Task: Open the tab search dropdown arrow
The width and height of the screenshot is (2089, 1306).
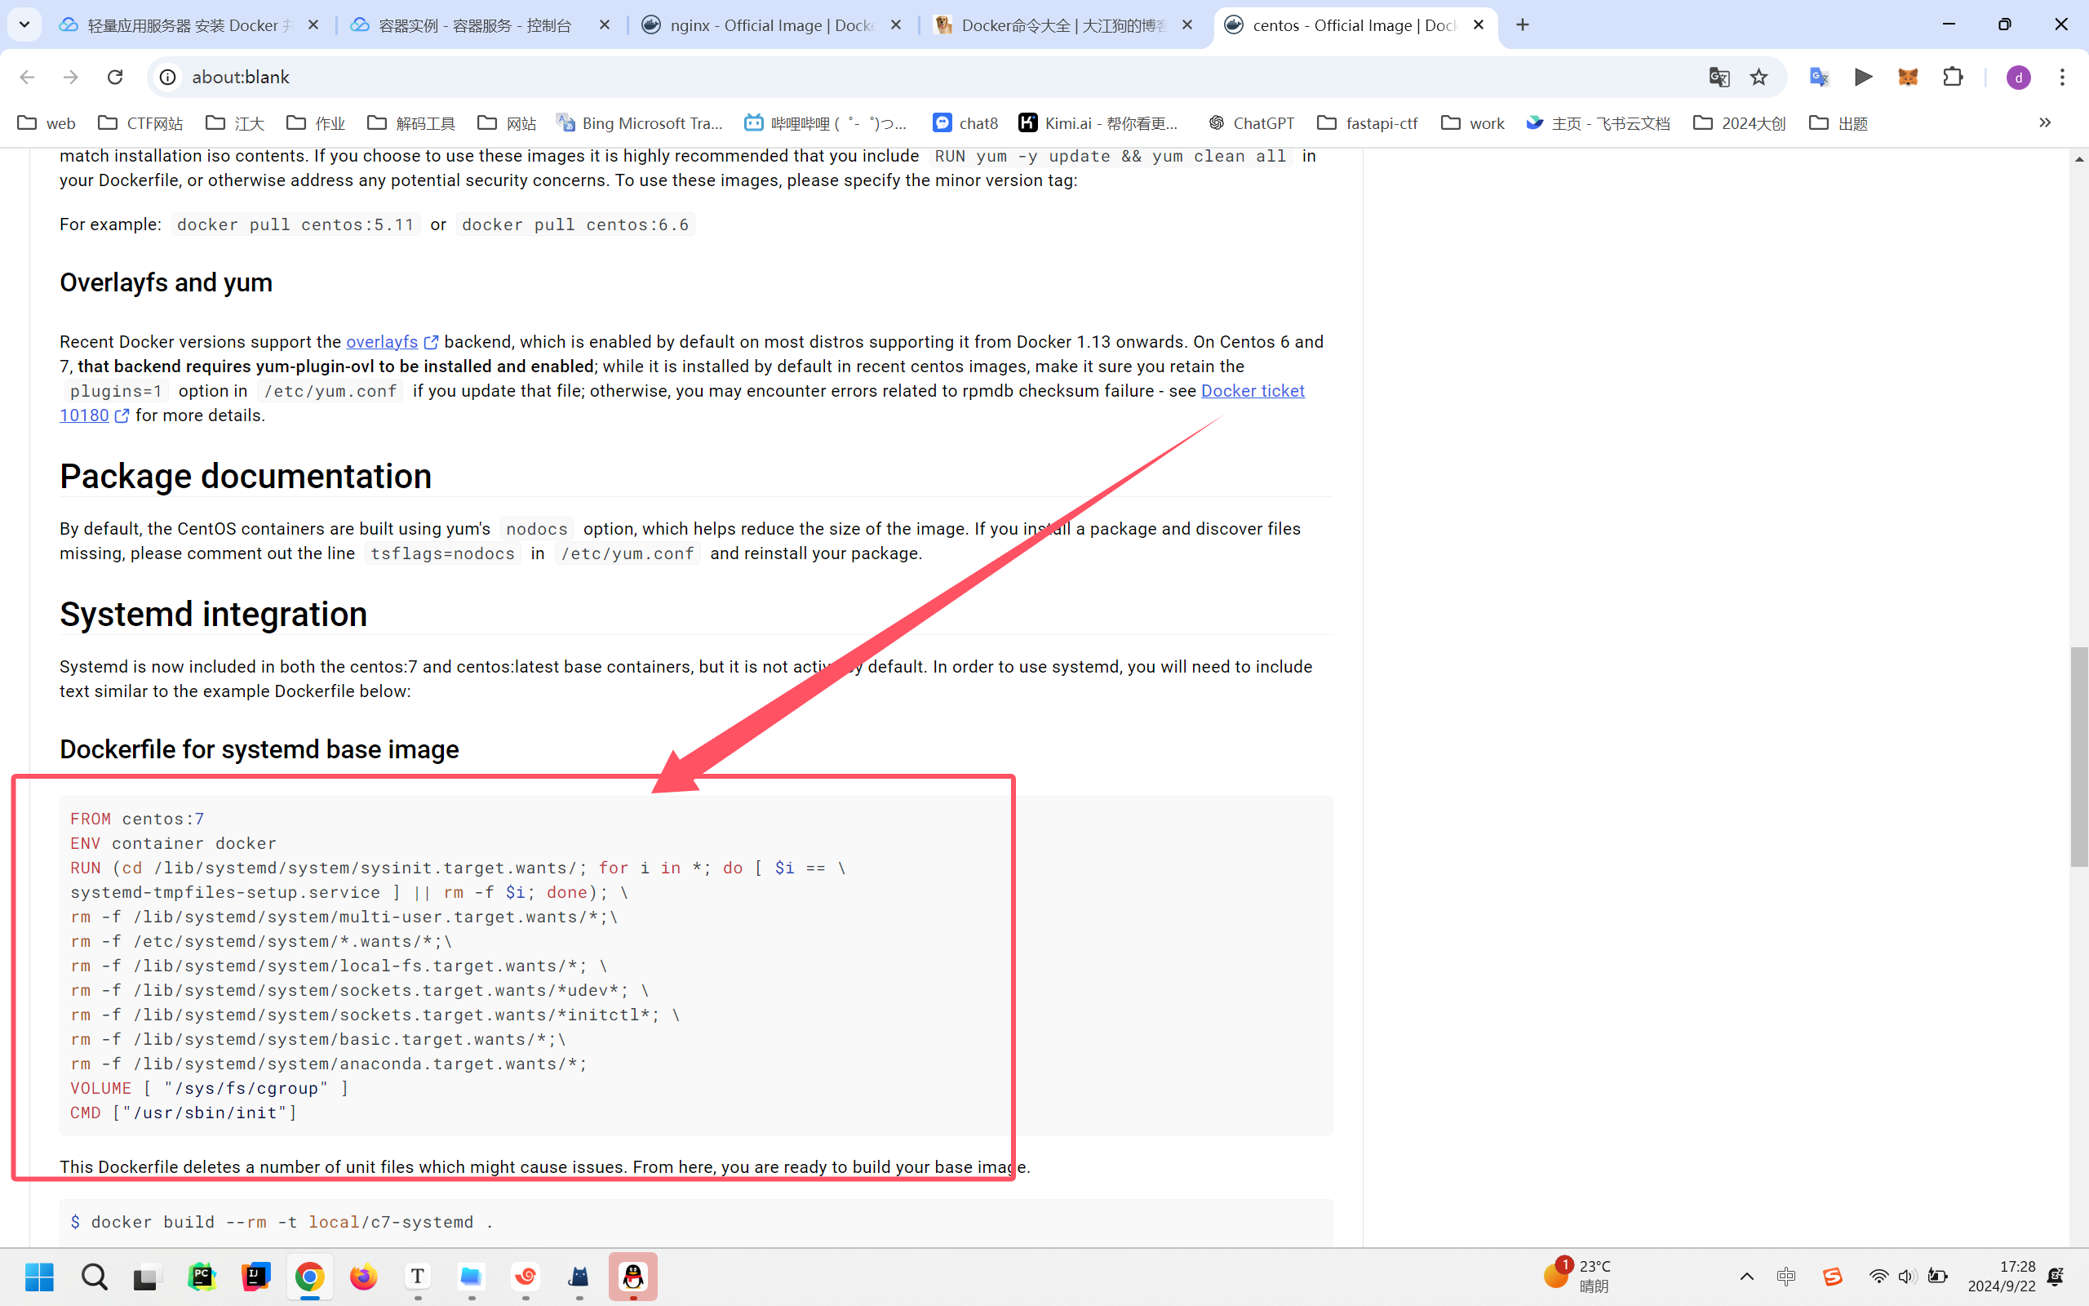Action: pos(24,25)
